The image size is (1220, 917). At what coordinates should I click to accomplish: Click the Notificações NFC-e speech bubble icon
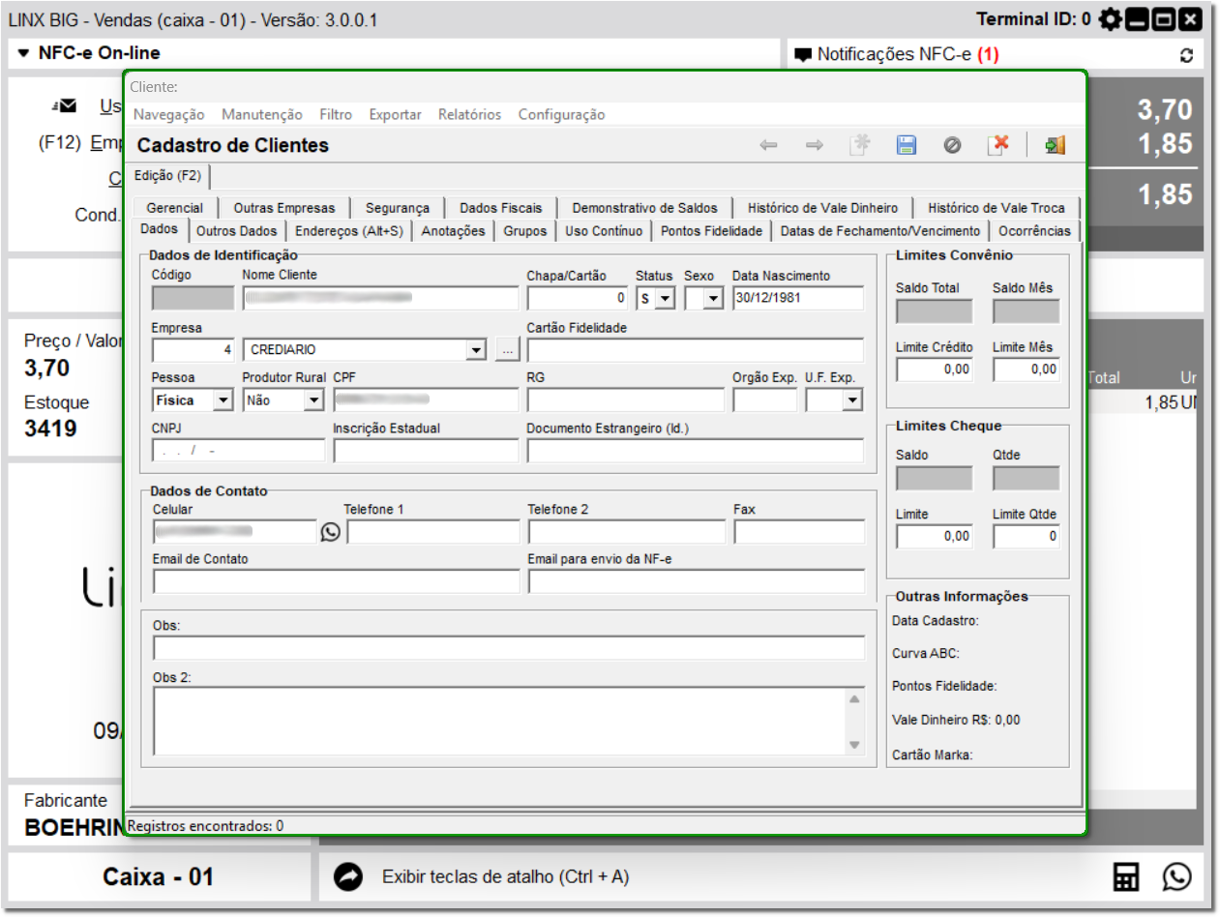[x=803, y=55]
